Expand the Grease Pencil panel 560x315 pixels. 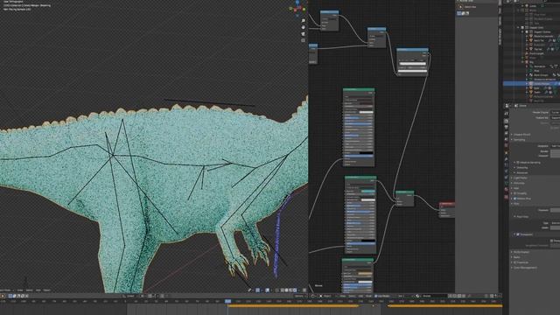click(521, 135)
